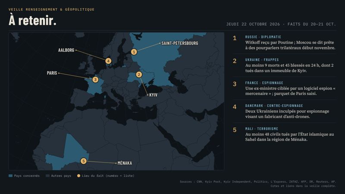Click list number 3 beside France
This screenshot has height=194, width=345.
(235, 84)
